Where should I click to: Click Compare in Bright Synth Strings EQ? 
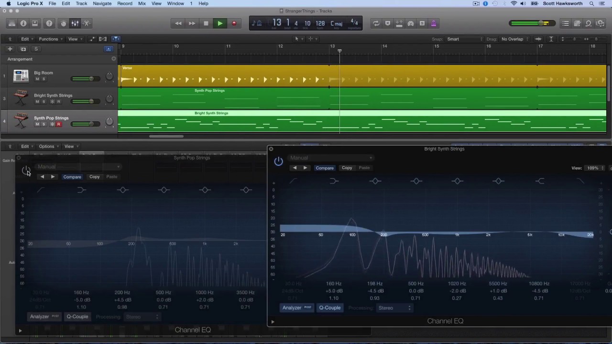click(x=325, y=168)
